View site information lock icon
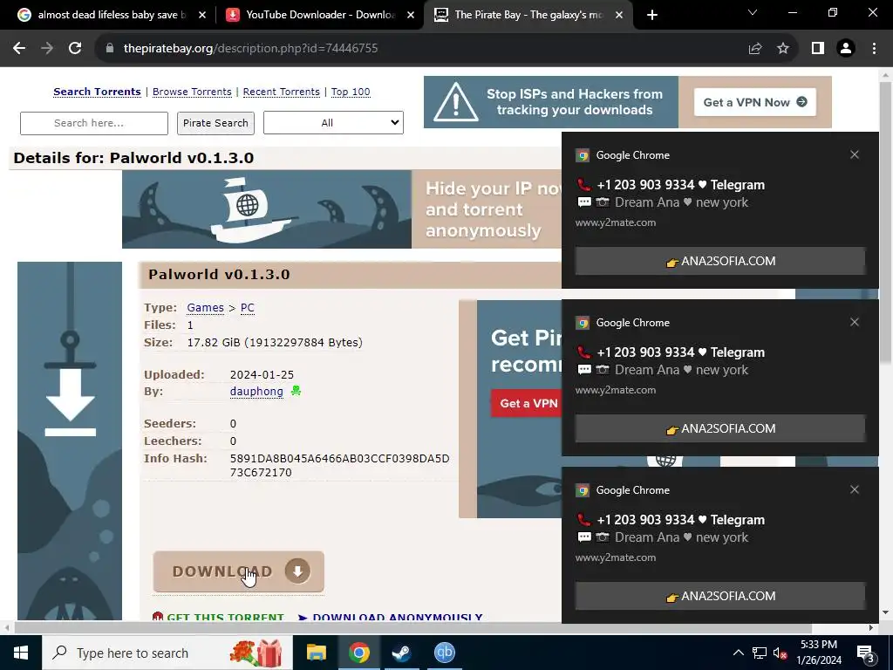893x670 pixels. pos(110,49)
